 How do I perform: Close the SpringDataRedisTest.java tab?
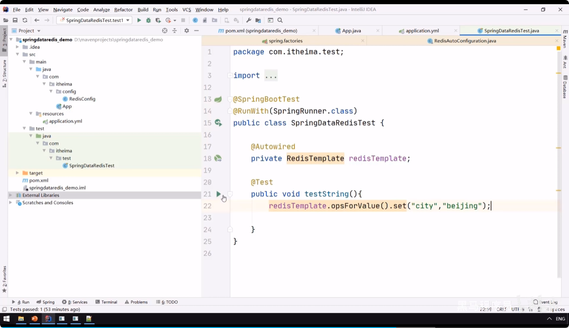click(556, 31)
